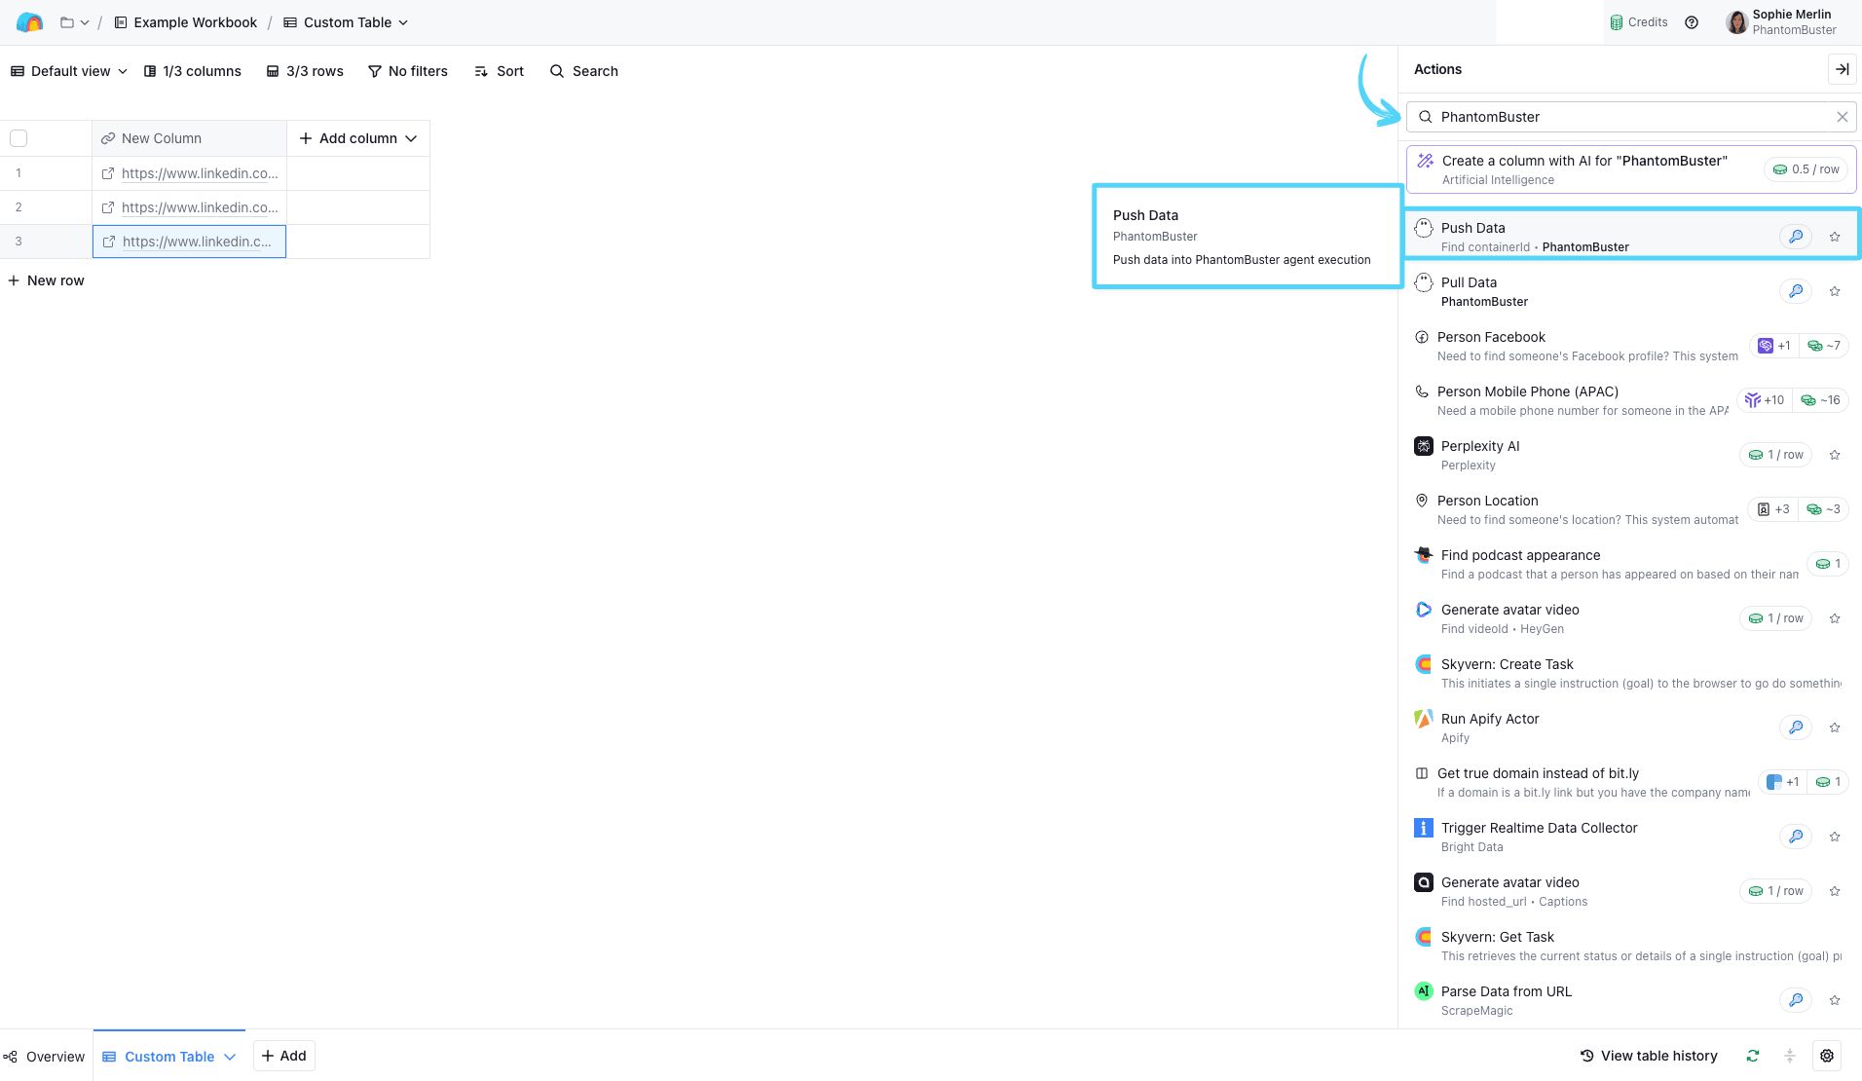
Task: Click the key icon for Run Apify Actor
Action: click(1796, 727)
